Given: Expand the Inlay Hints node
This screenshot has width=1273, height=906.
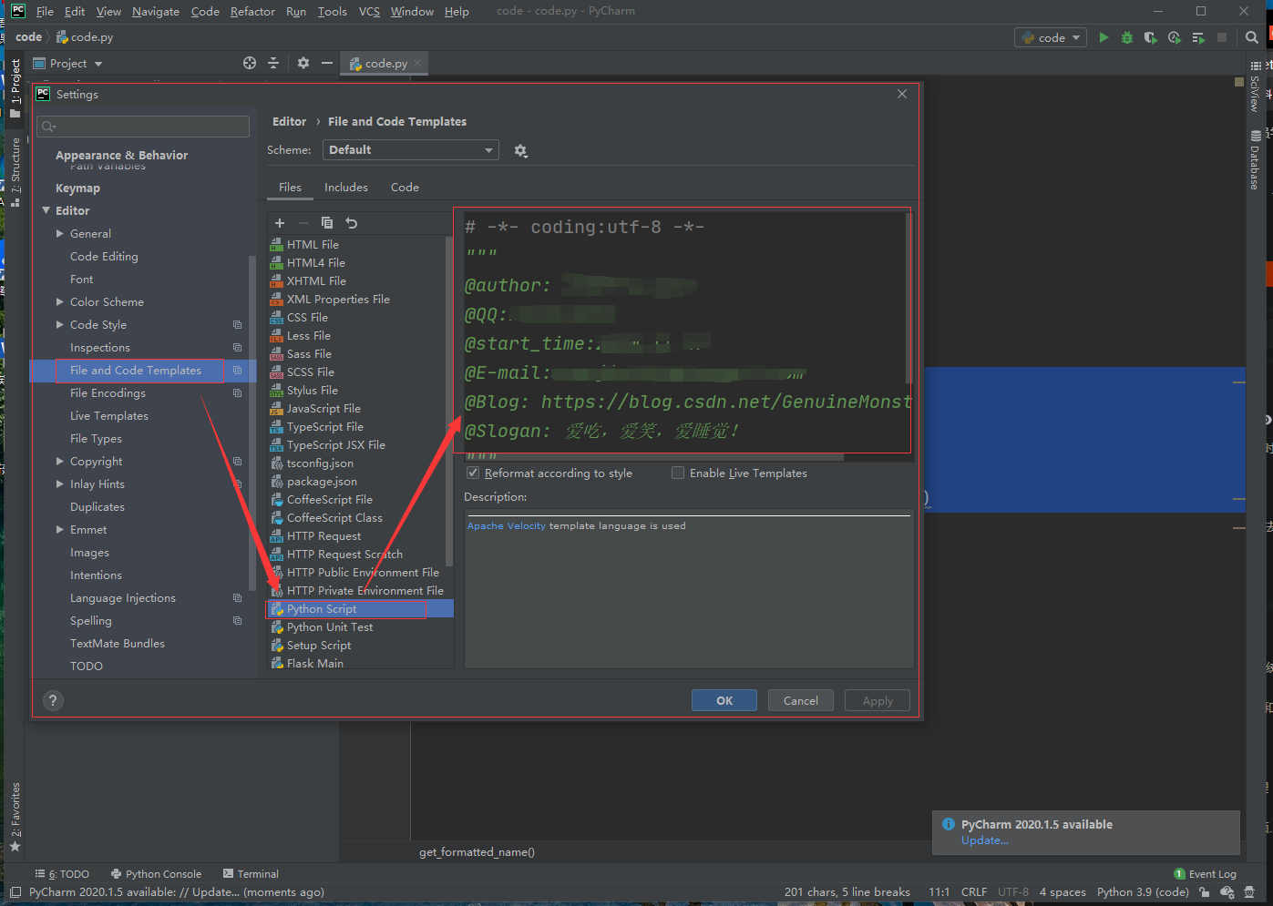Looking at the screenshot, I should (x=60, y=484).
